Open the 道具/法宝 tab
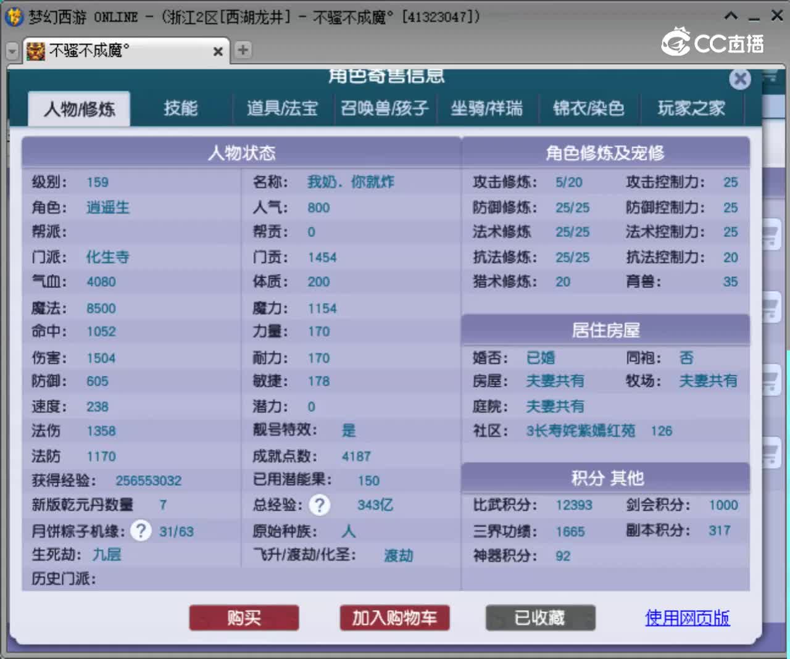This screenshot has height=659, width=790. pos(282,109)
